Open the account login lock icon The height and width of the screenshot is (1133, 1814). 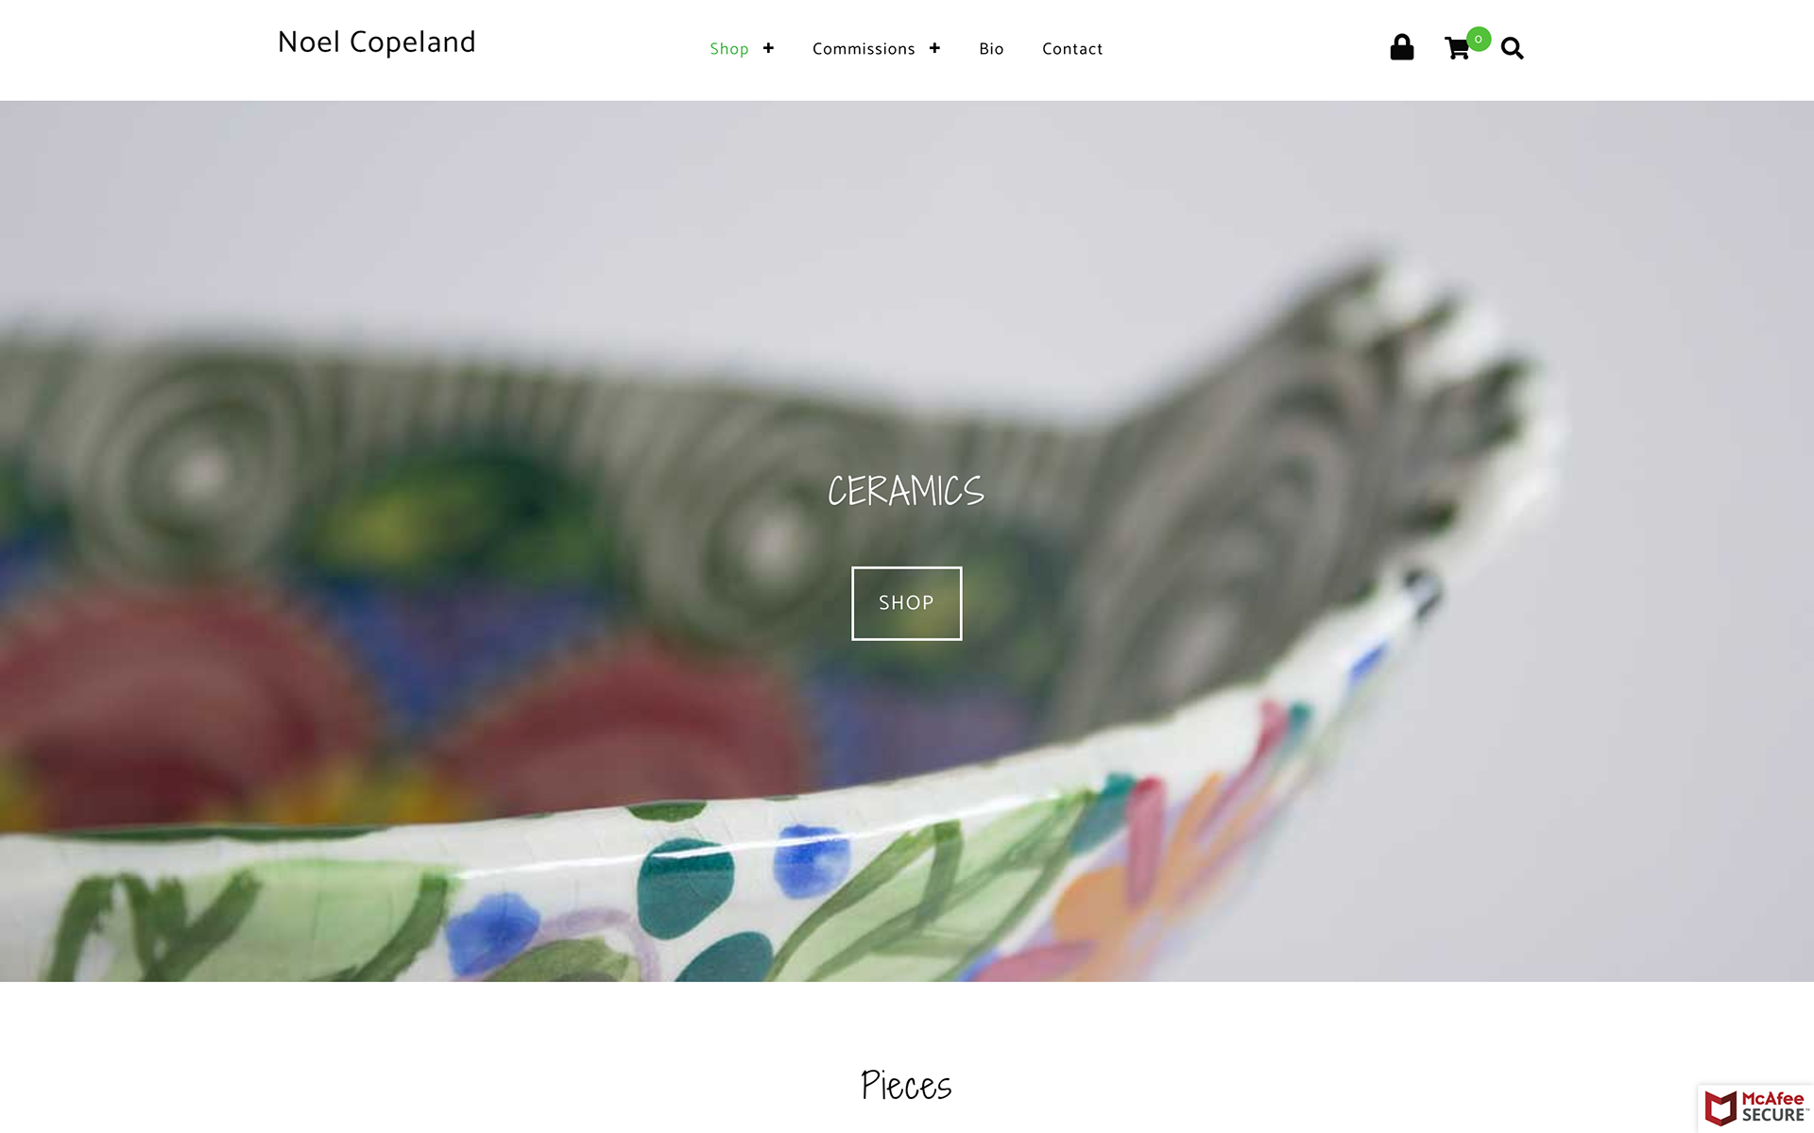click(x=1402, y=48)
